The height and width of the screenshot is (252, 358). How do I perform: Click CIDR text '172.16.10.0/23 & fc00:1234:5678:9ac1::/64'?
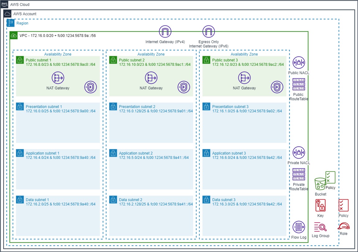pos(154,65)
